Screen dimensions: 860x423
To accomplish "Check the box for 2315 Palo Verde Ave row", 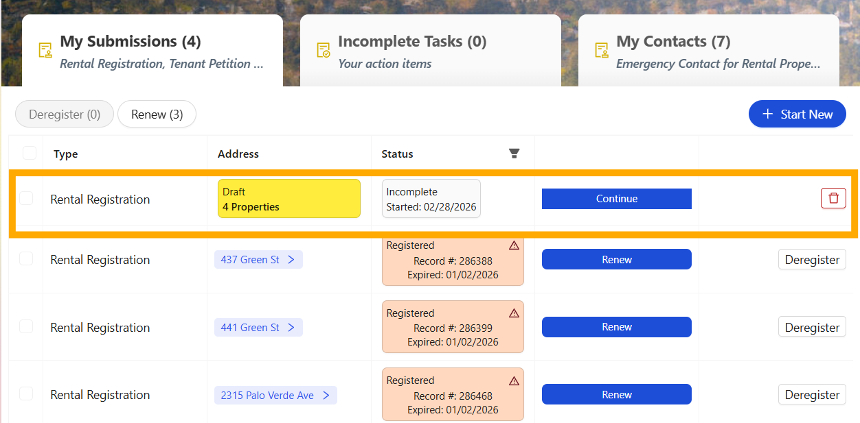I will point(26,394).
